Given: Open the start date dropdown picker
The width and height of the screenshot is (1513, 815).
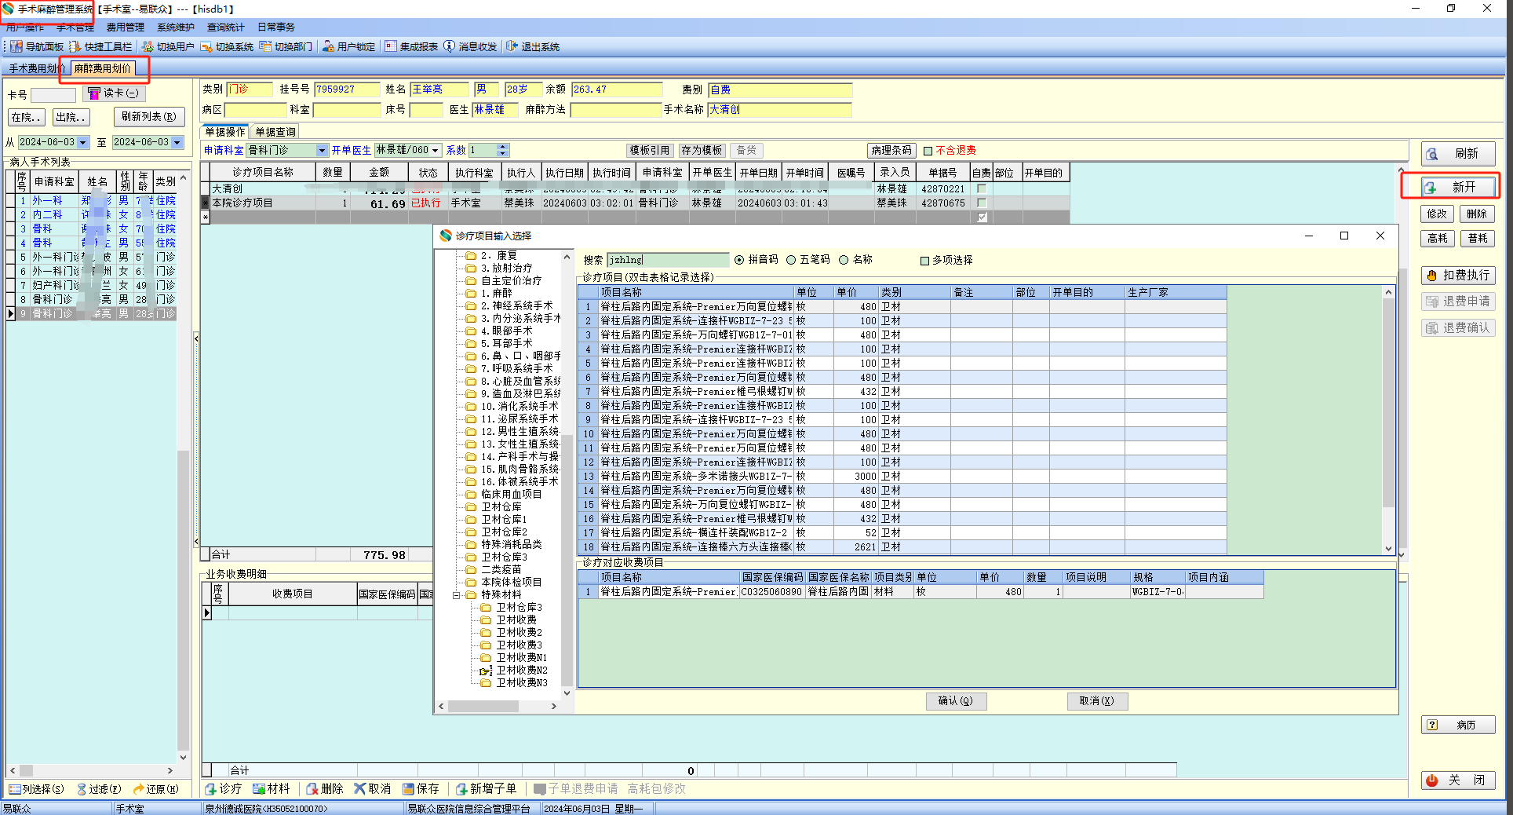Looking at the screenshot, I should pyautogui.click(x=82, y=143).
